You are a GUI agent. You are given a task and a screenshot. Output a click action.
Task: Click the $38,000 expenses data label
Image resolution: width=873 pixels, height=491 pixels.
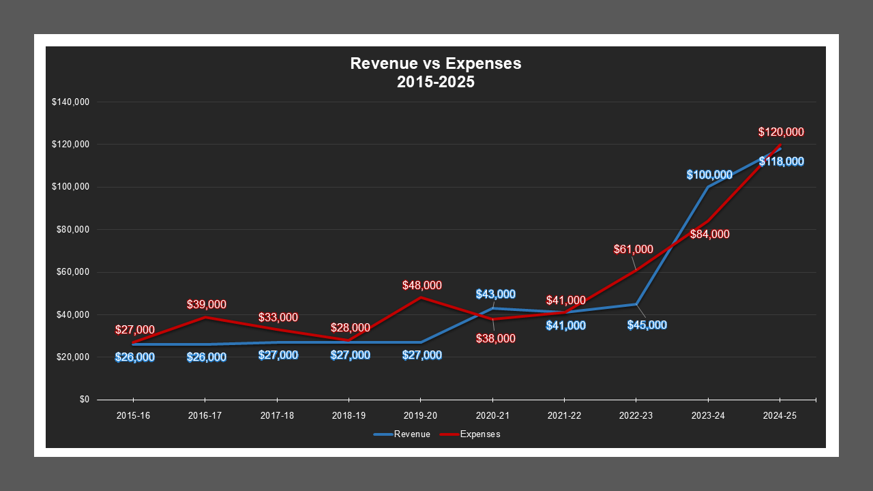tap(495, 339)
